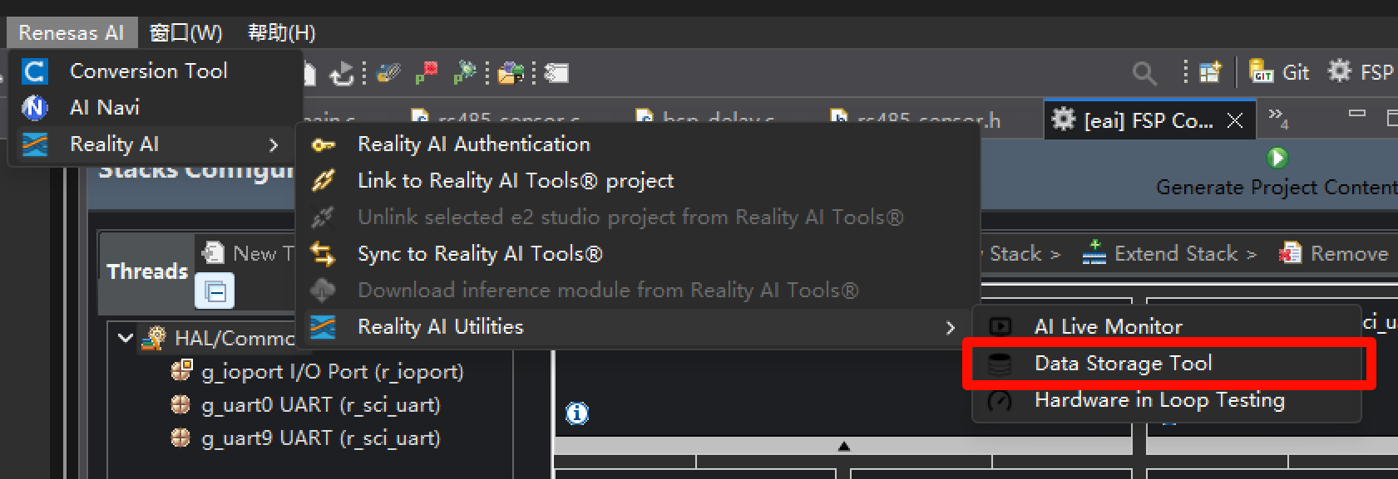The height and width of the screenshot is (479, 1398).
Task: Choose Reality AI Authentication
Action: point(474,144)
